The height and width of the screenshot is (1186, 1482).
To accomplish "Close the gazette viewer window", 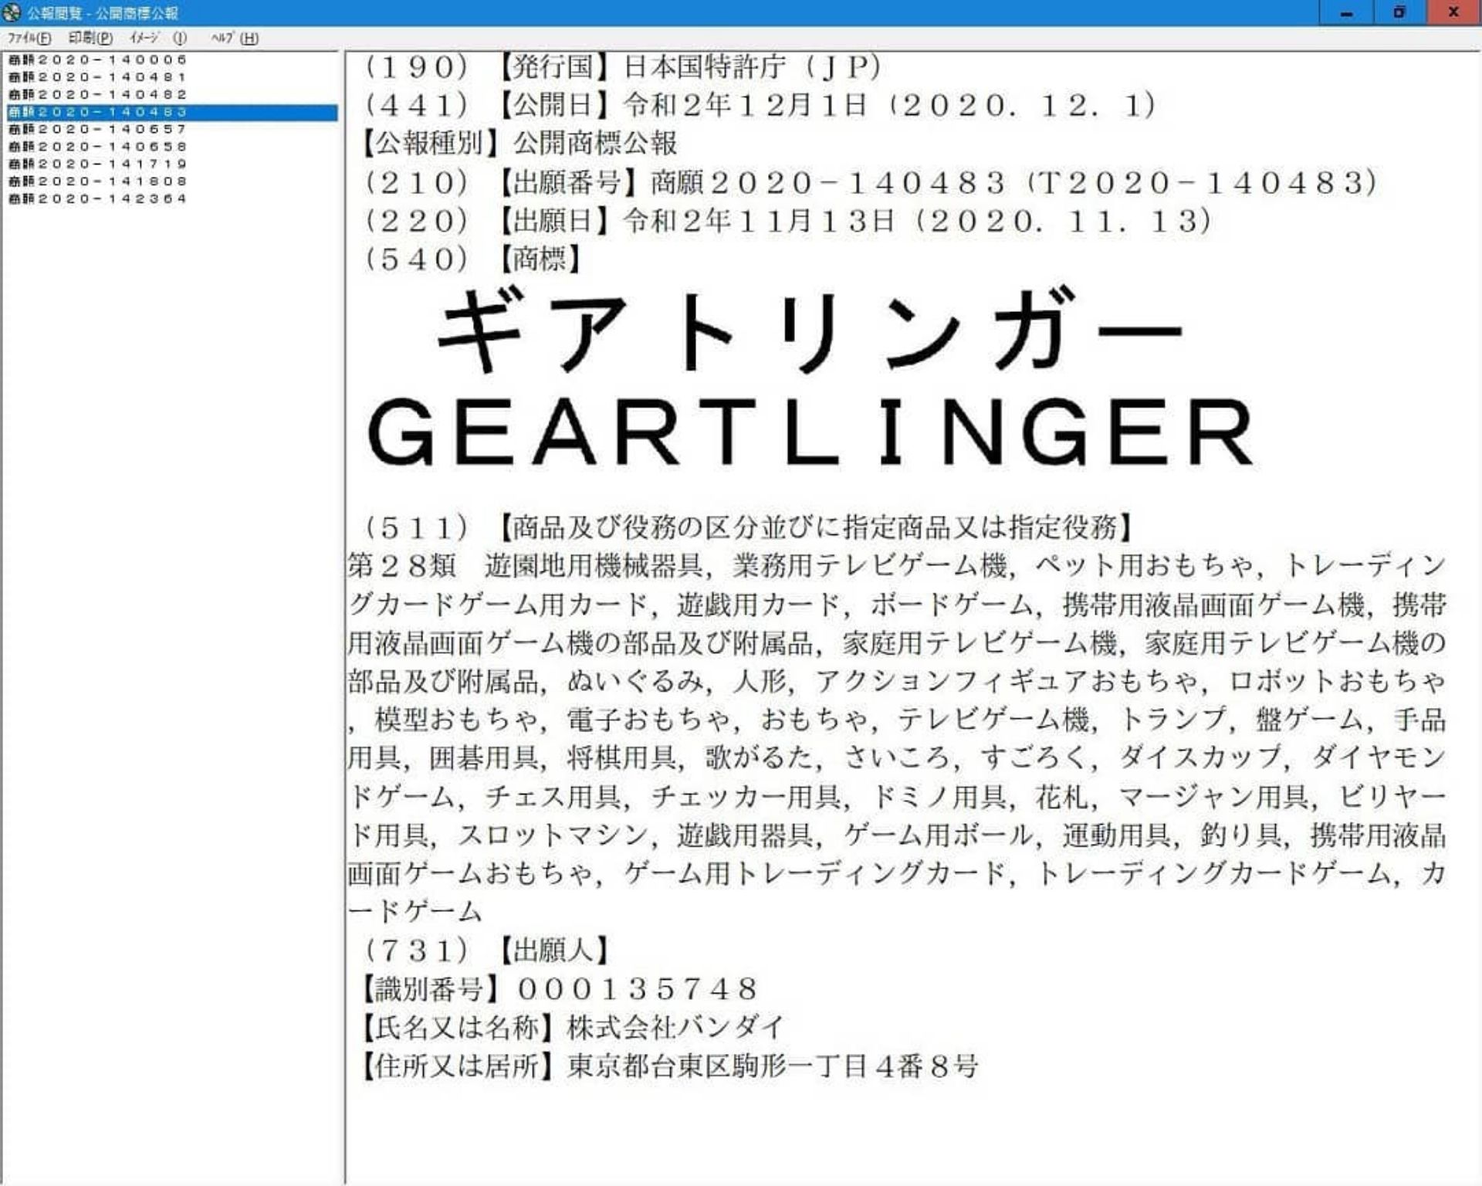I will coord(1453,12).
